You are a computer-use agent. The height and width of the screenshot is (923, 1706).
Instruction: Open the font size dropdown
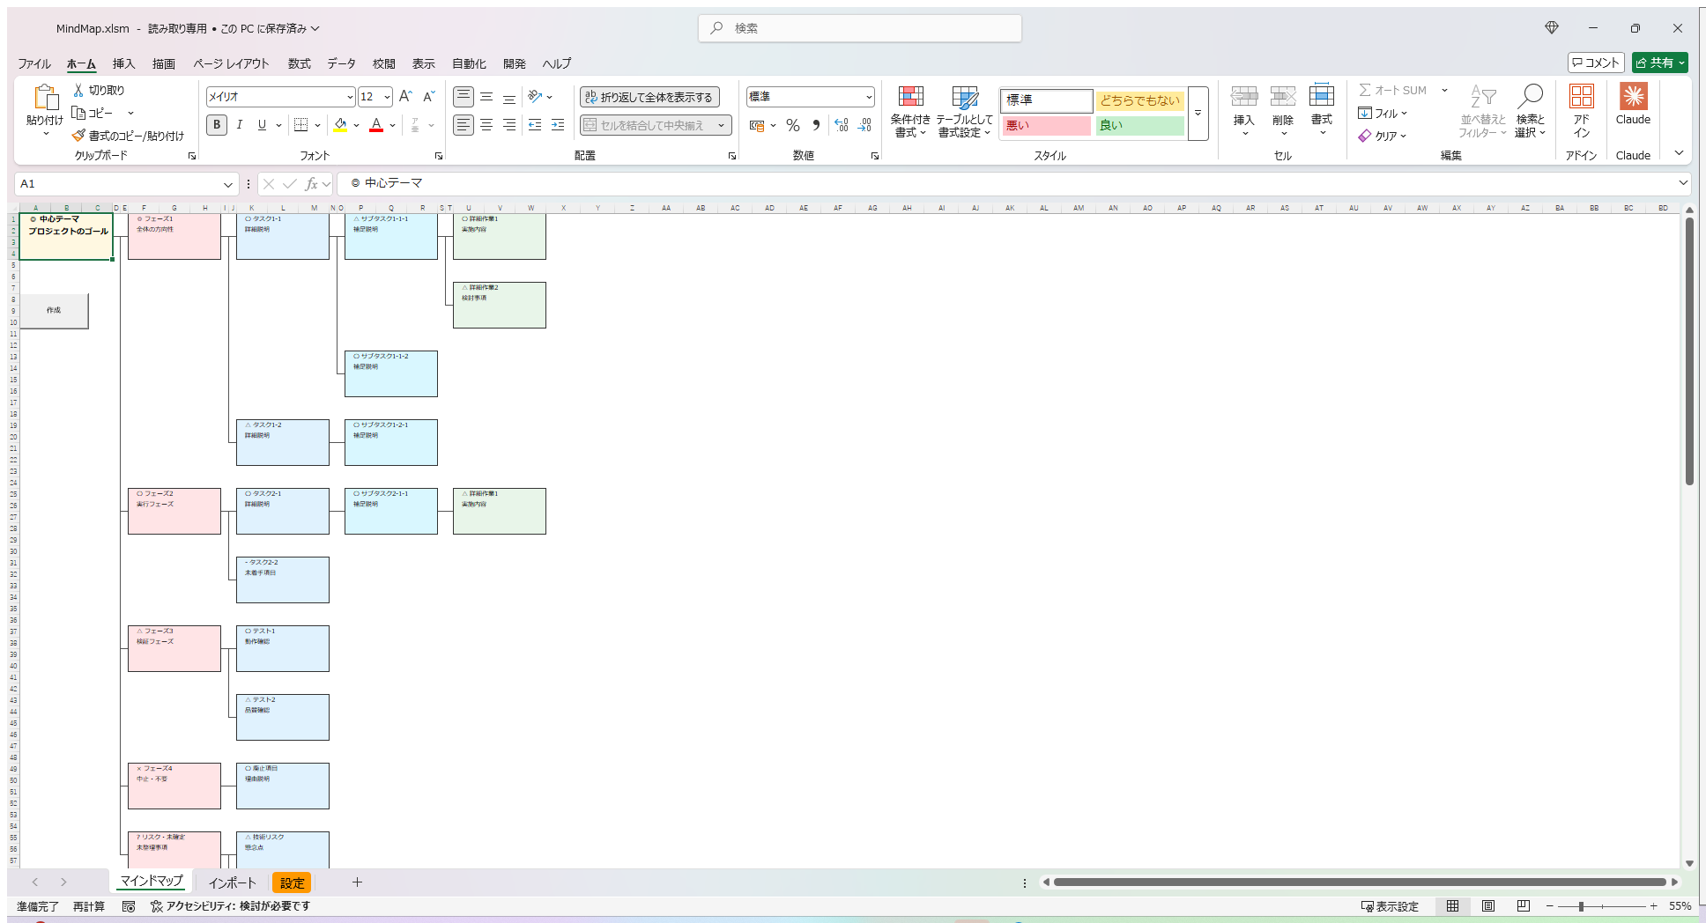coord(387,97)
